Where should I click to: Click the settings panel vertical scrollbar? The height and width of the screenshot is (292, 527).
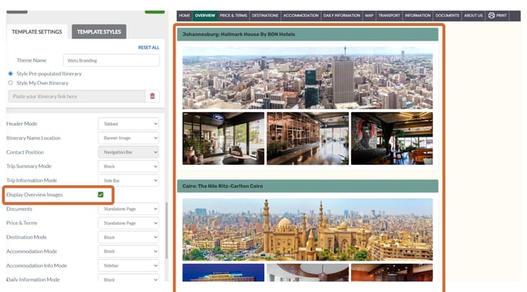pos(167,230)
